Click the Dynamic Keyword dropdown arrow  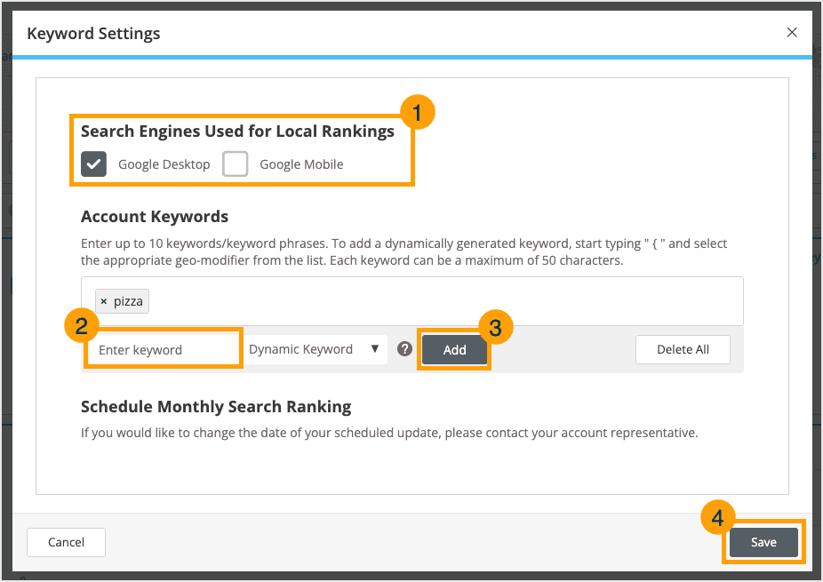(375, 349)
